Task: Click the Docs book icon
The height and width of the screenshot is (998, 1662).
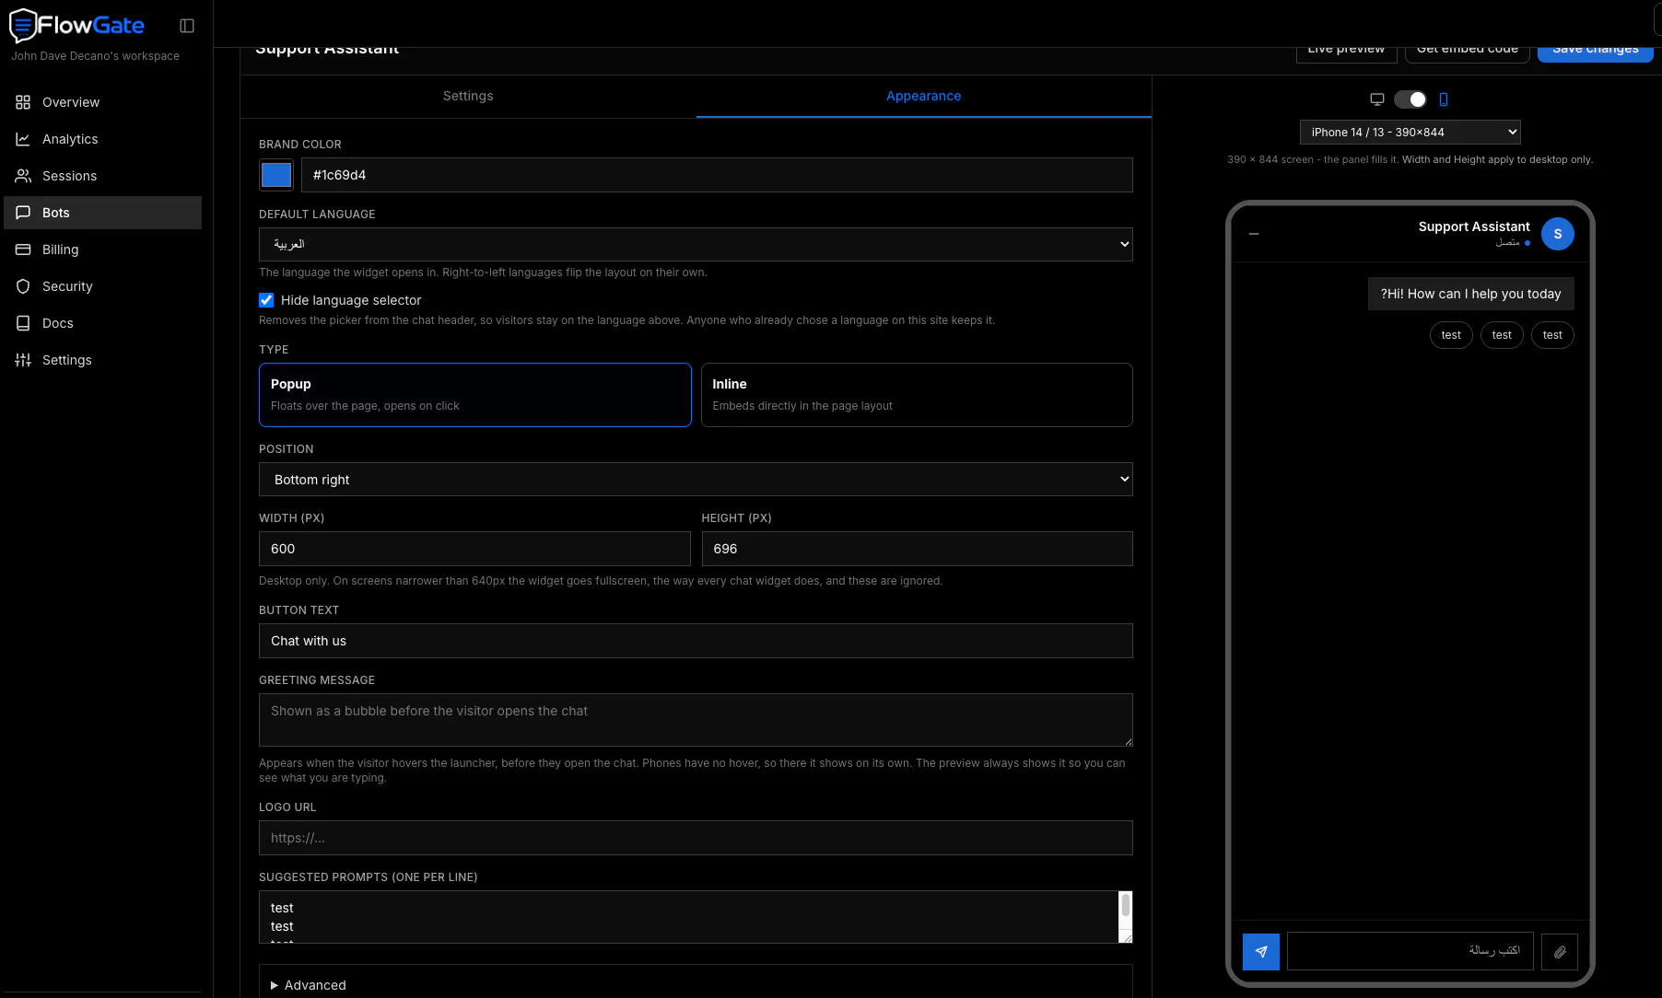Action: (x=23, y=323)
